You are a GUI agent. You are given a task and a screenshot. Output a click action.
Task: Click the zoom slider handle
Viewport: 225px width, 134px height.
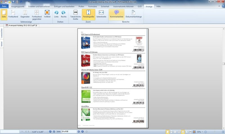(x=214, y=132)
